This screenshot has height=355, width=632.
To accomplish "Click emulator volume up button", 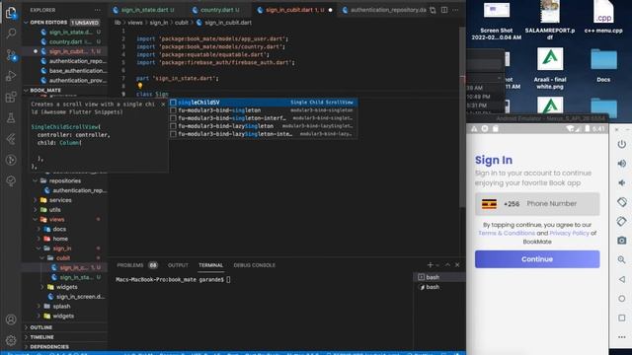I will [621, 163].
